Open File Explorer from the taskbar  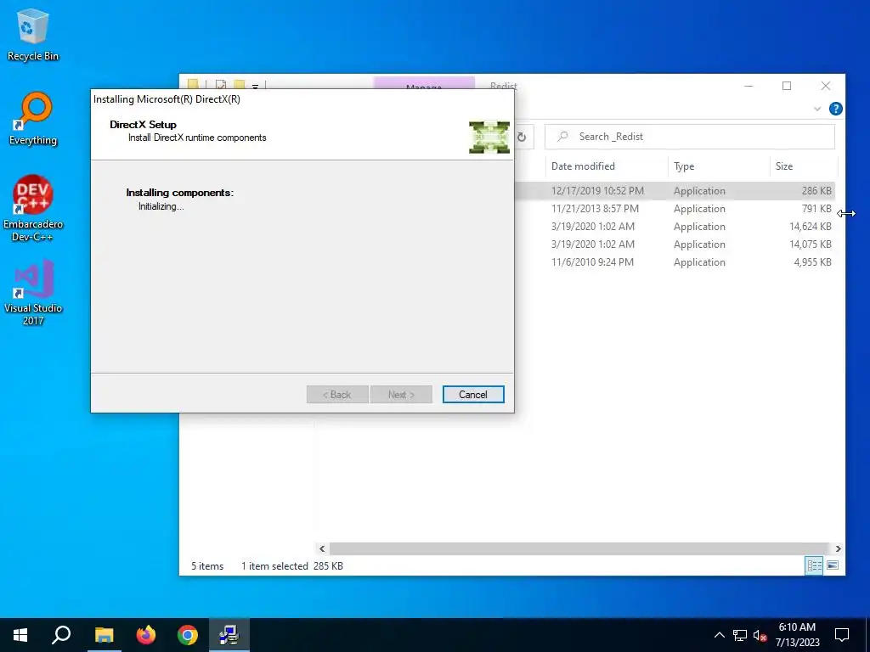(104, 635)
